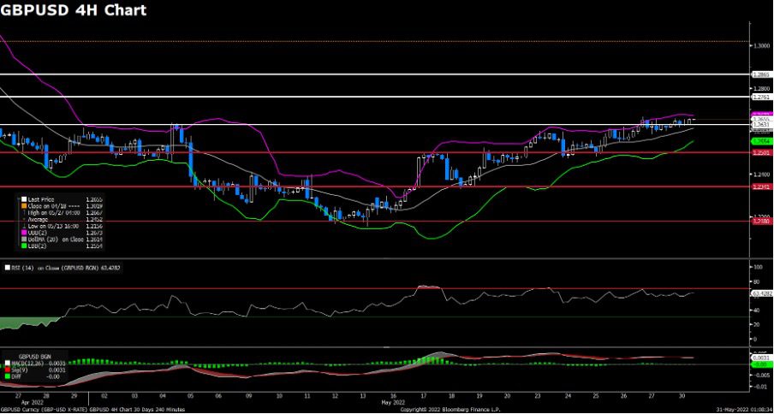
Task: Click the May 2022 month label
Action: tap(395, 403)
